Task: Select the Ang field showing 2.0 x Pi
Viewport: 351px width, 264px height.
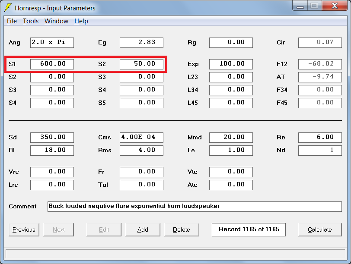Action: [x=52, y=43]
